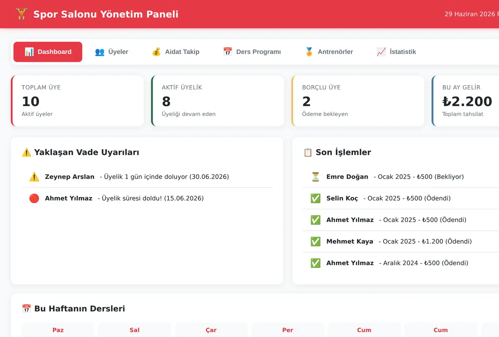Click the warning icon in Yaklaşan Vade Uyarıları heading

pyautogui.click(x=27, y=153)
